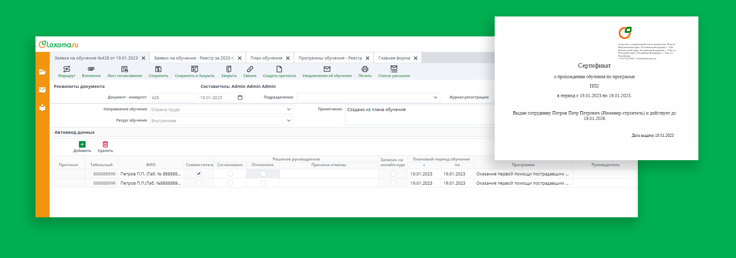
Task: Open the Подразделение dropdown list
Action: click(435, 98)
